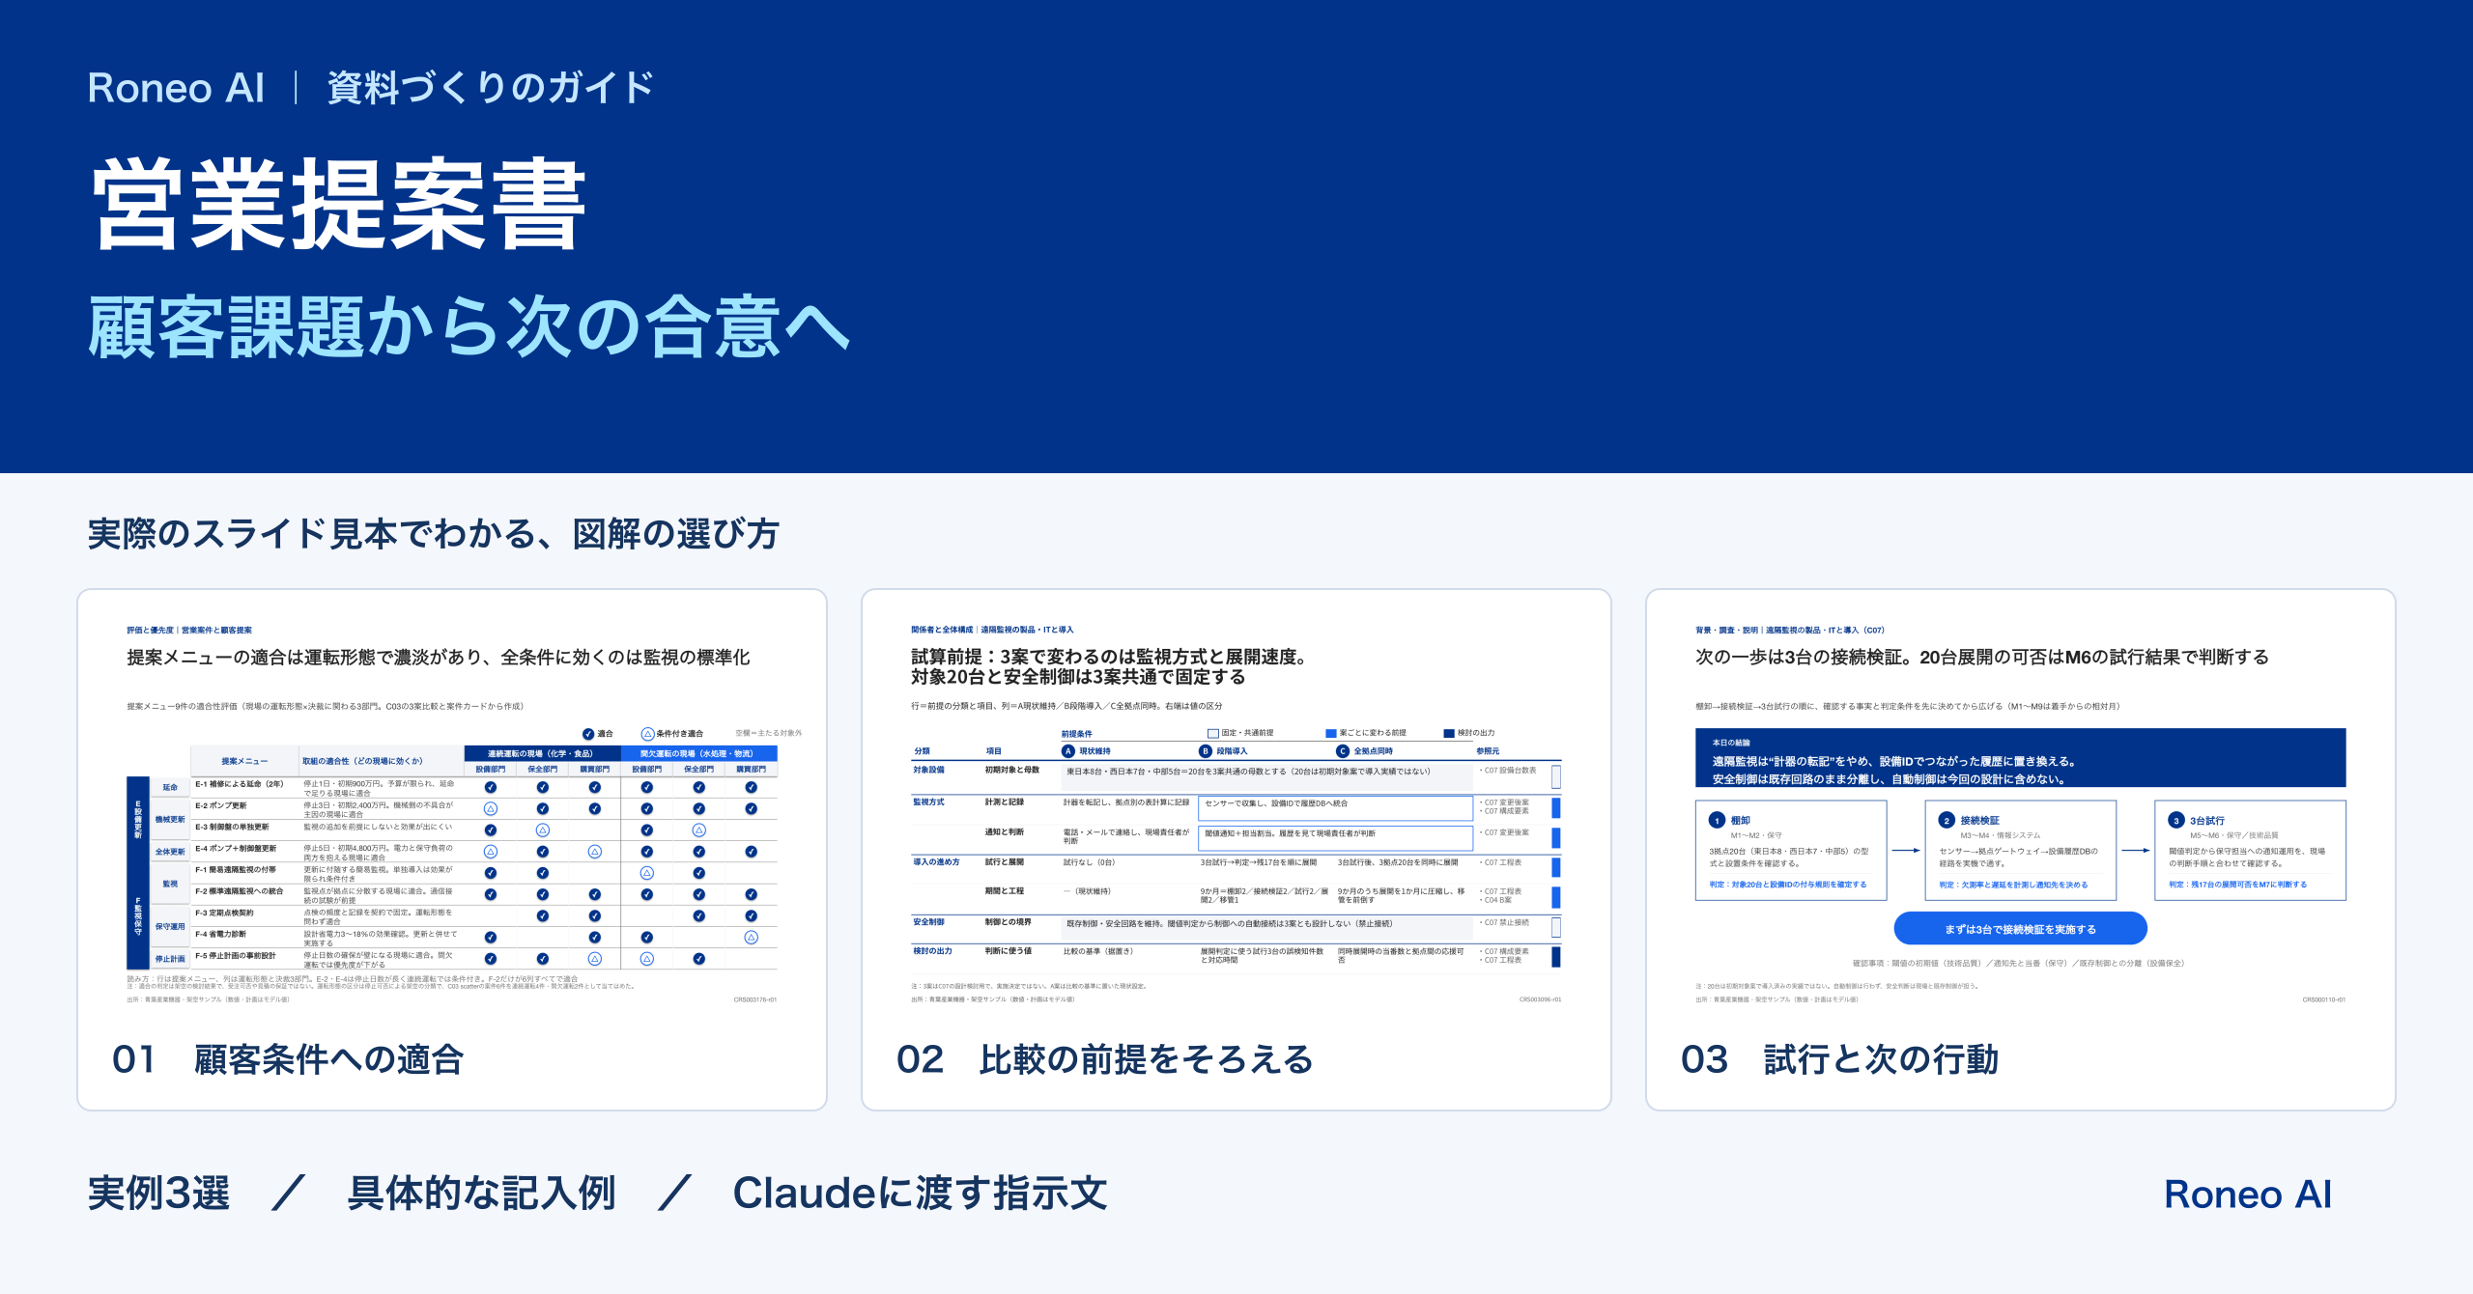The image size is (2473, 1294).
Task: Click step box 2 接続検証 in third slide
Action: click(x=2021, y=851)
